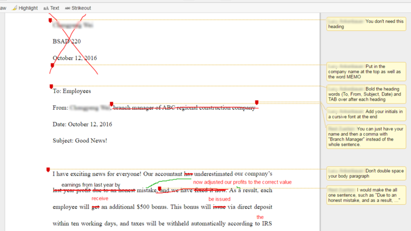Click the red marker above the crossed-out heading

pyautogui.click(x=50, y=20)
